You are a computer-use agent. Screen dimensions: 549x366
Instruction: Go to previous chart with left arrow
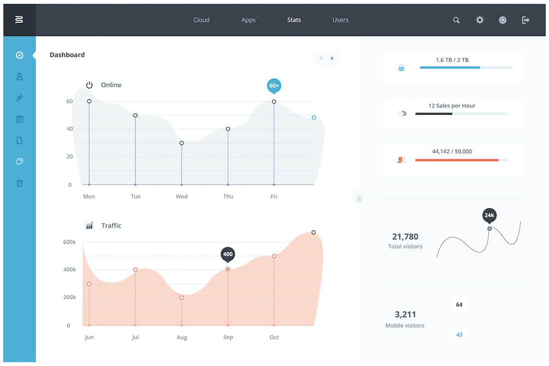[x=321, y=58]
